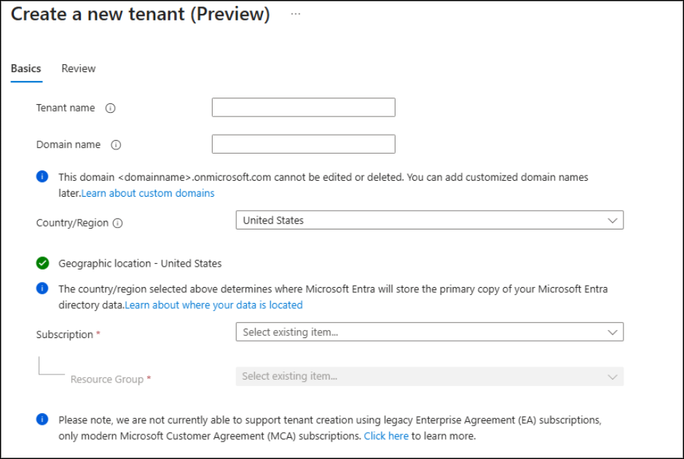Screen dimensions: 684x459
Task: Click the green Geographic location checkmark icon
Action: (x=43, y=263)
